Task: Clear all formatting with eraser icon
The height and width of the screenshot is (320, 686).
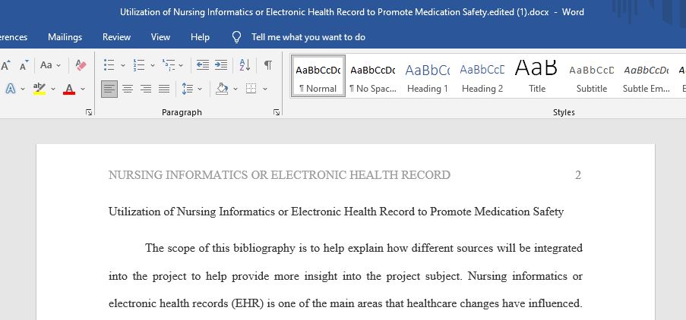Action: 81,65
